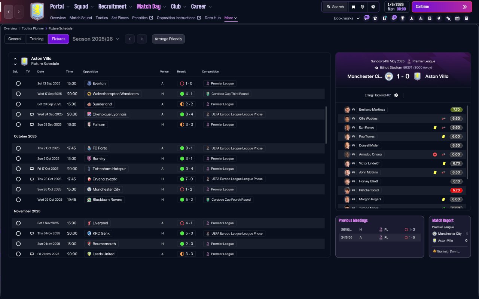Click the star search scouting icon

click(448, 18)
